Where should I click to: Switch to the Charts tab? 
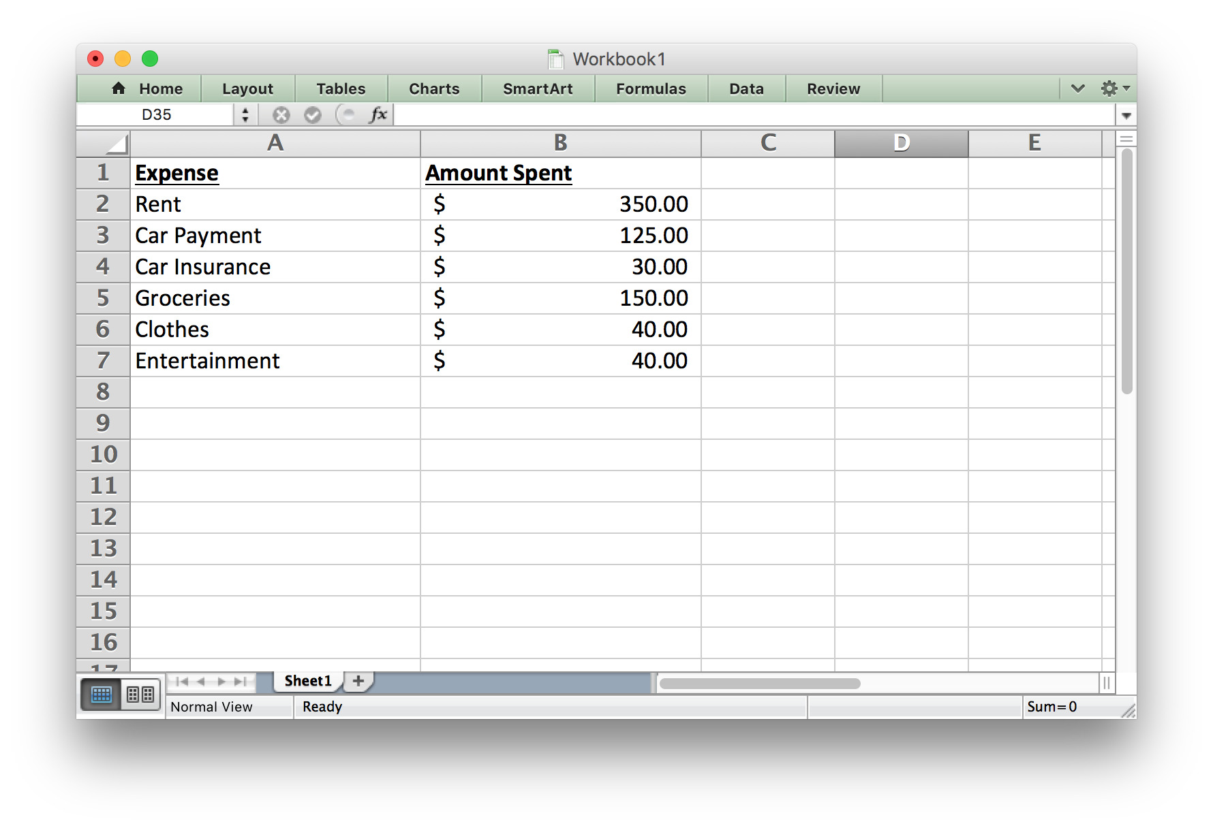click(x=434, y=89)
